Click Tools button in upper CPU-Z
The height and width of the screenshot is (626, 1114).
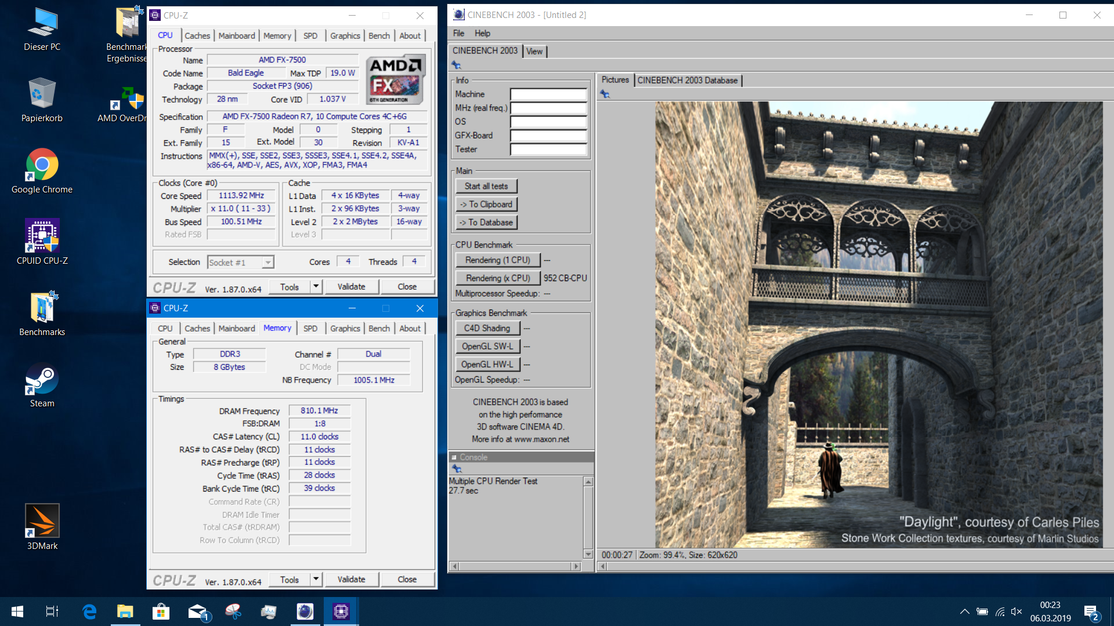[290, 286]
